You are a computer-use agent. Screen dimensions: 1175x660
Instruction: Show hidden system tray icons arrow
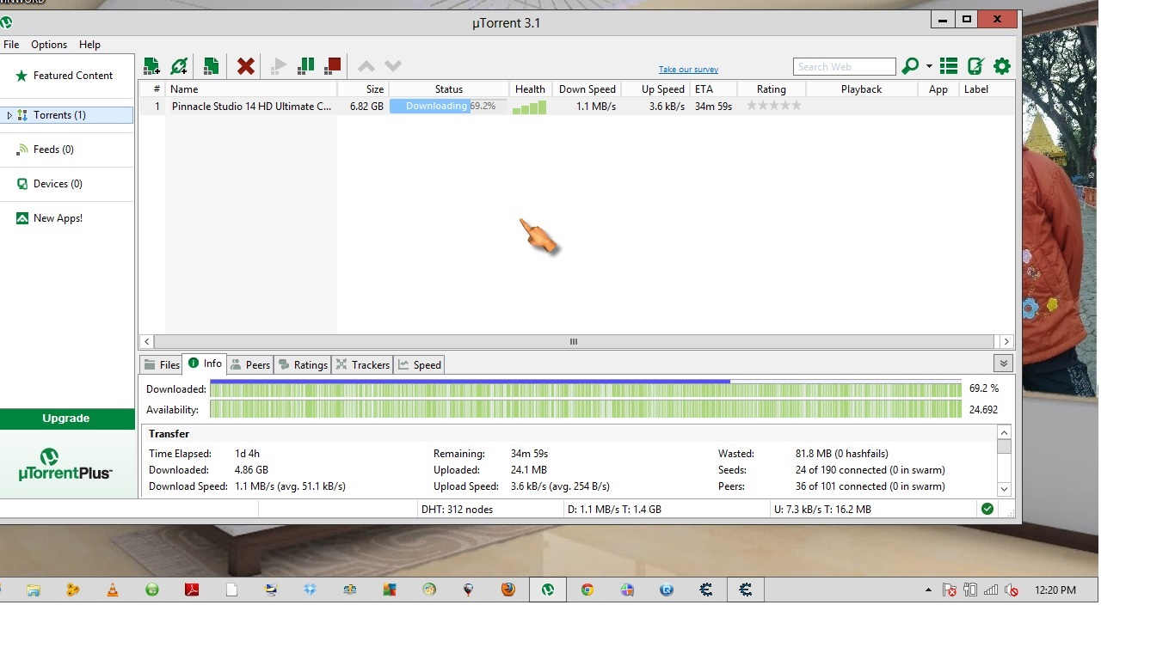[x=928, y=590]
